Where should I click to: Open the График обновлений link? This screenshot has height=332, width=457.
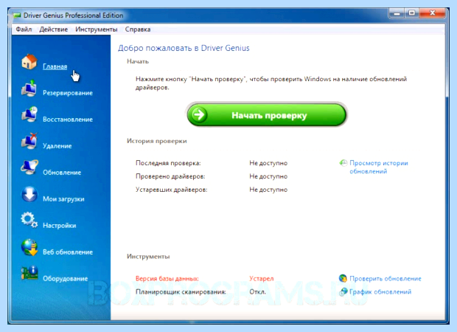(380, 291)
